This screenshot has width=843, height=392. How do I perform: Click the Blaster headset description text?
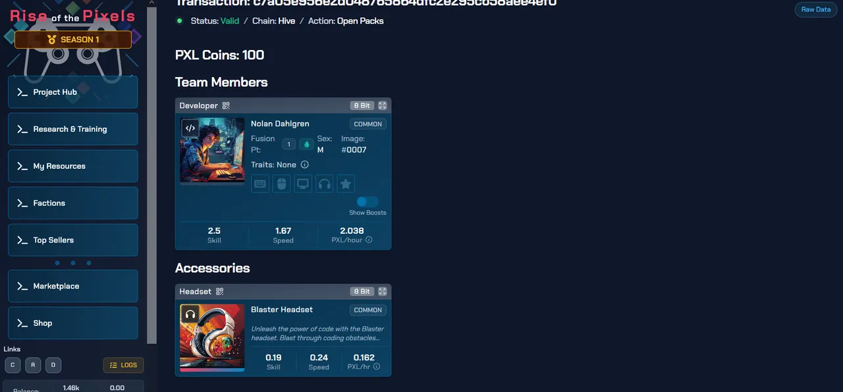[x=317, y=333]
